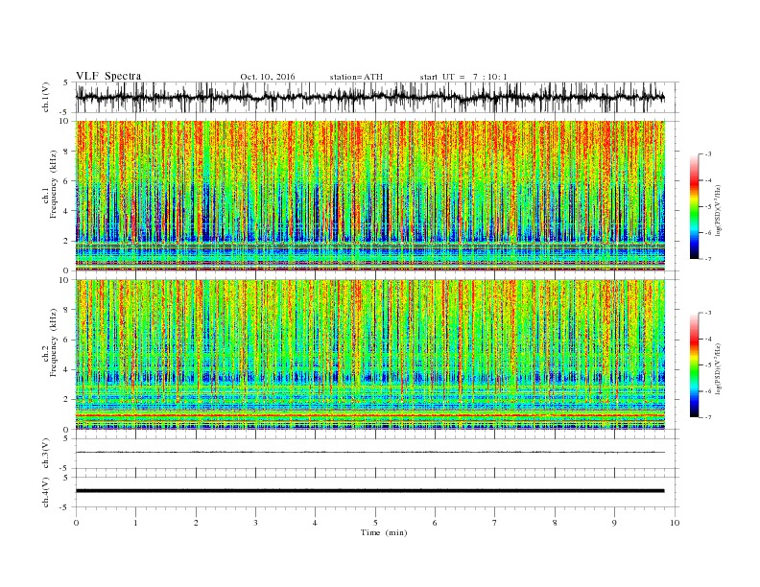Click the flat ch.3 voltage trace
760x587 pixels.
pyautogui.click(x=370, y=453)
